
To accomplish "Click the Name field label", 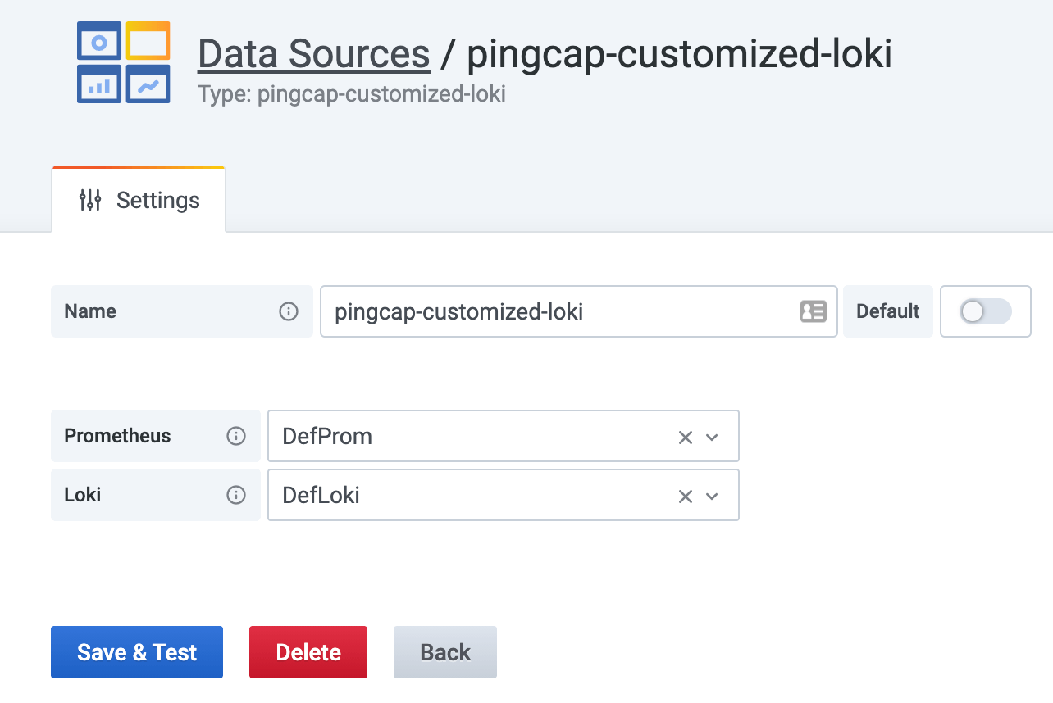I will tap(90, 311).
